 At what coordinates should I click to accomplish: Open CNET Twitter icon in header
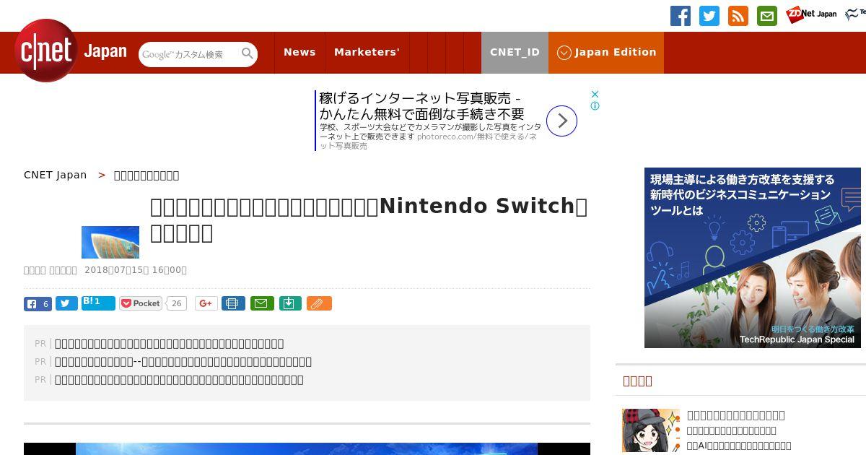click(x=709, y=16)
